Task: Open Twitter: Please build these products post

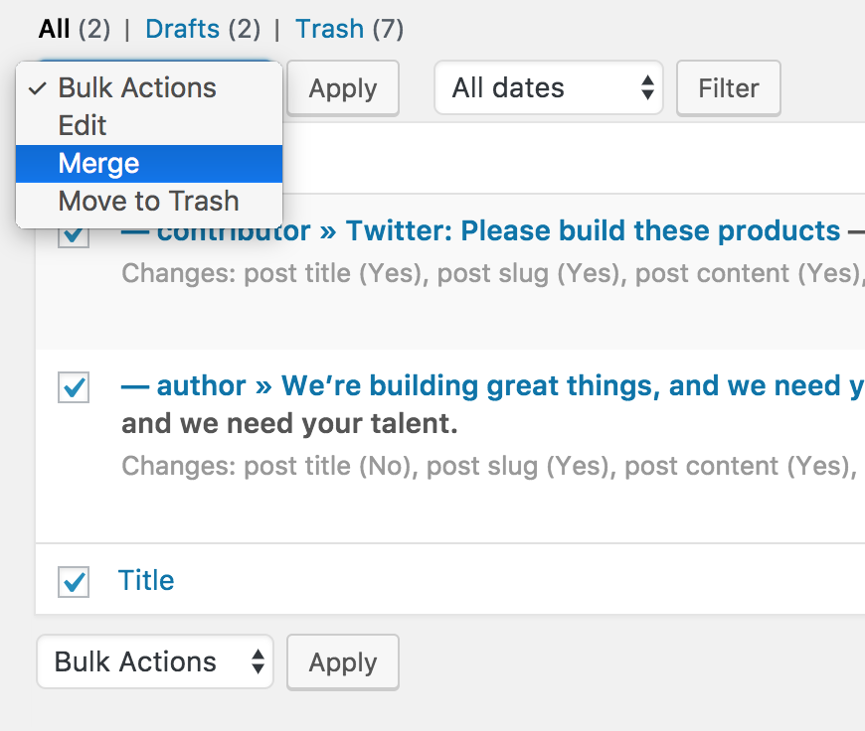Action: (x=593, y=230)
